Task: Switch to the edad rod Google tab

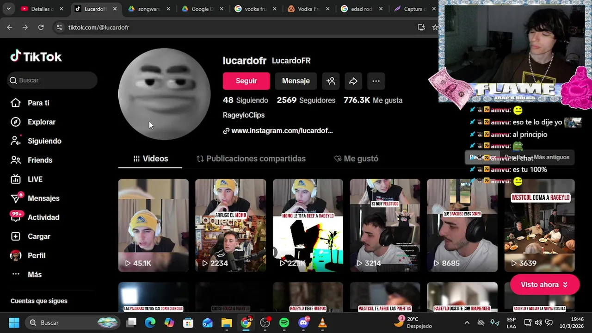Action: point(362,9)
